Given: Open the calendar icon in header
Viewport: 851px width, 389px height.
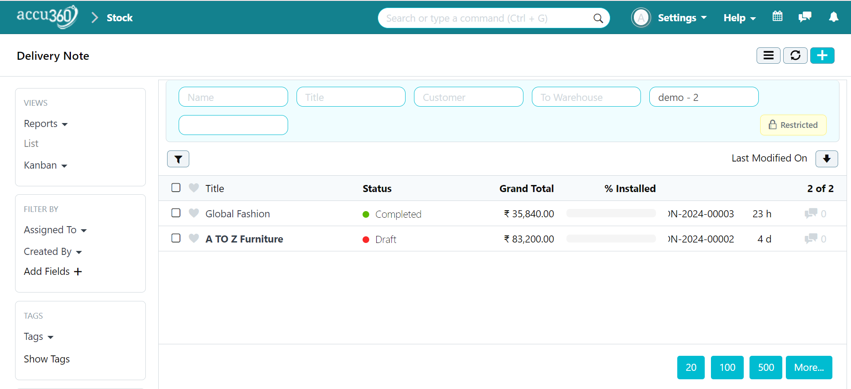Looking at the screenshot, I should pos(777,17).
